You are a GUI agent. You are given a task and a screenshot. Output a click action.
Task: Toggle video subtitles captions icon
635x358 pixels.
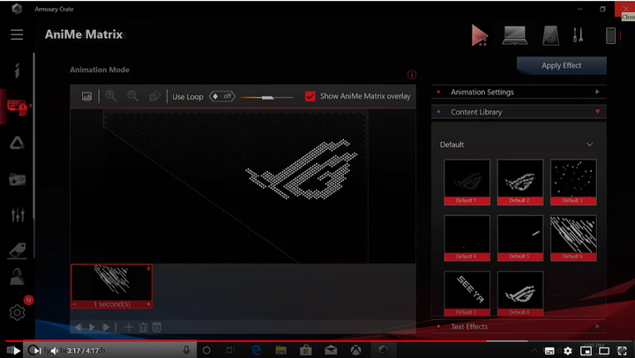[549, 351]
